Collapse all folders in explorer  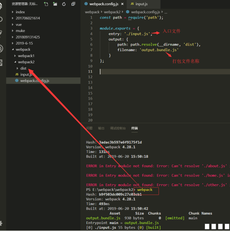[x=73, y=4]
